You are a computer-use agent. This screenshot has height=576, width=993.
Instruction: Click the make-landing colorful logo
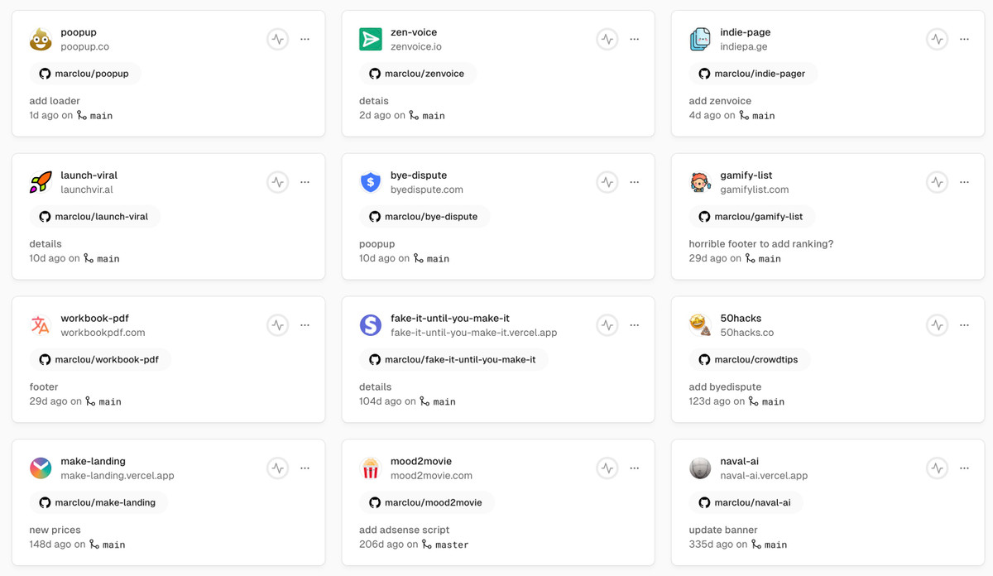(x=41, y=468)
